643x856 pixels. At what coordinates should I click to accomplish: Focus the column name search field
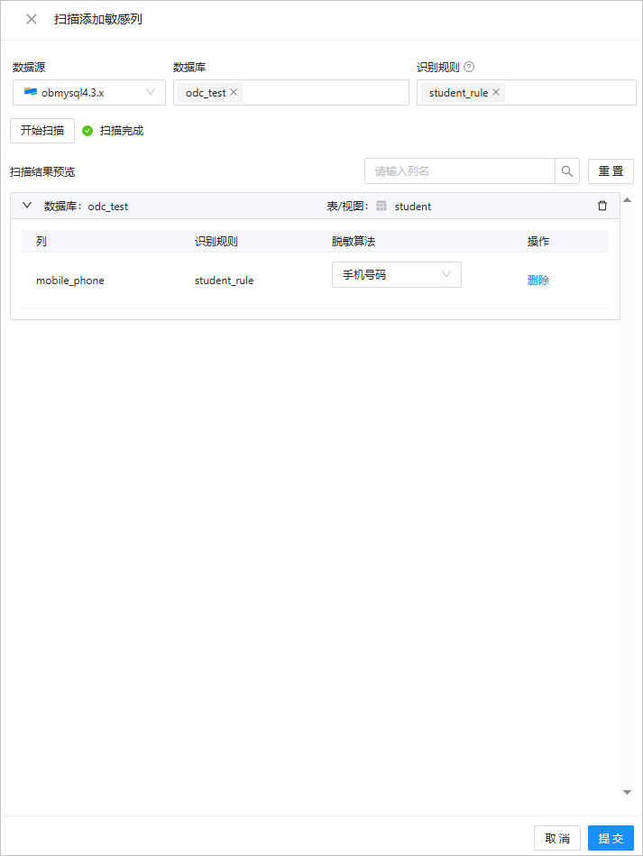460,171
